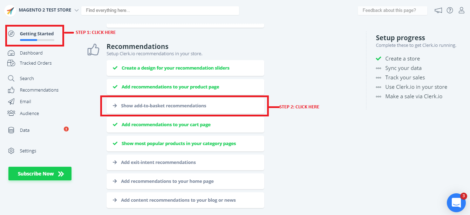This screenshot has width=470, height=215.
Task: Click the Getting Started progress bar
Action: (37, 40)
